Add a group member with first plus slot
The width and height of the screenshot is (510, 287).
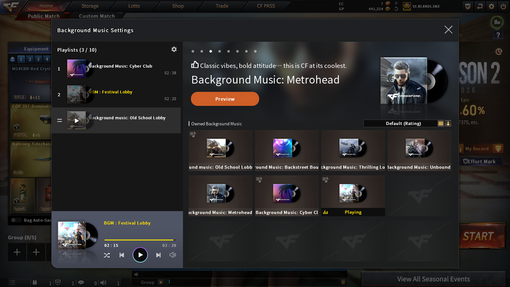[x=17, y=252]
